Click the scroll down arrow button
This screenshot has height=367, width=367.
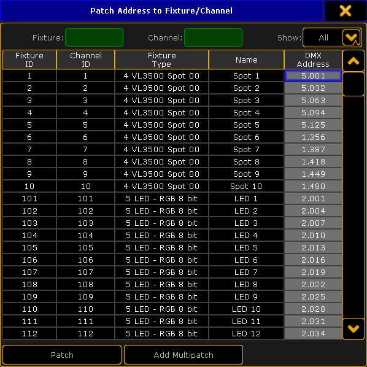[x=353, y=329]
